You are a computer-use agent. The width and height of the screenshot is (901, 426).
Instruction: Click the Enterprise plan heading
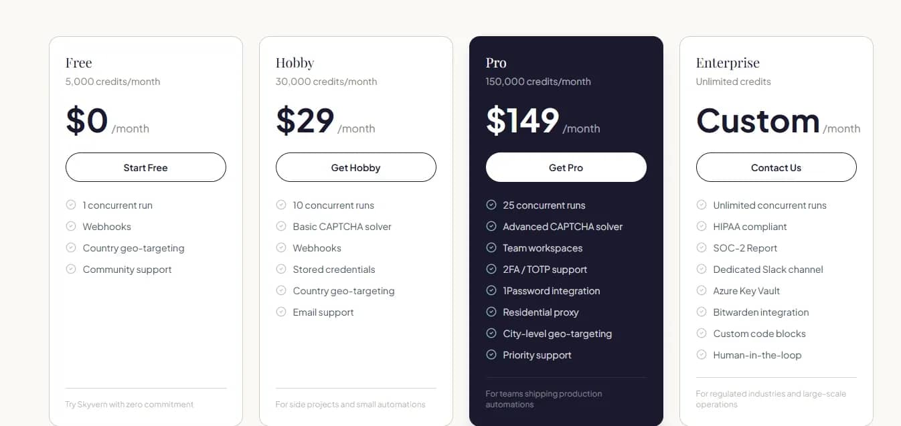[x=728, y=63]
